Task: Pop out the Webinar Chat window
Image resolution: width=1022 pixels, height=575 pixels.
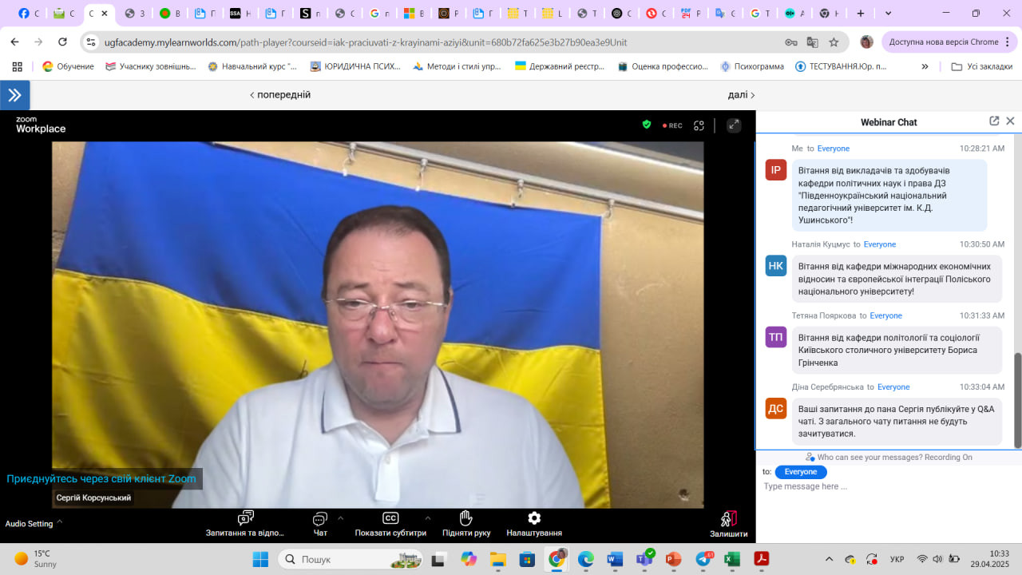Action: pos(994,121)
